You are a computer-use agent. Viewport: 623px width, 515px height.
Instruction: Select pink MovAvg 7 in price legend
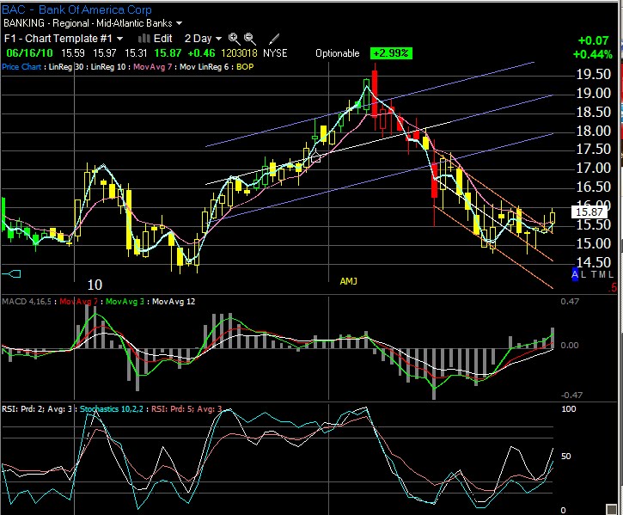click(x=153, y=67)
